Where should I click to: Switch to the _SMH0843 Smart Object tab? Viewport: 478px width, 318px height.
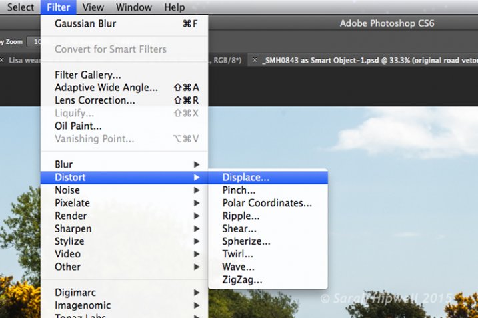click(x=367, y=60)
